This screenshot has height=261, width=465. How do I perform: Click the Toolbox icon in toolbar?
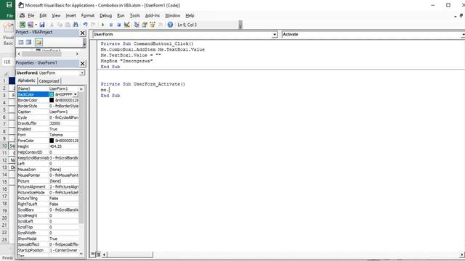pyautogui.click(x=161, y=25)
